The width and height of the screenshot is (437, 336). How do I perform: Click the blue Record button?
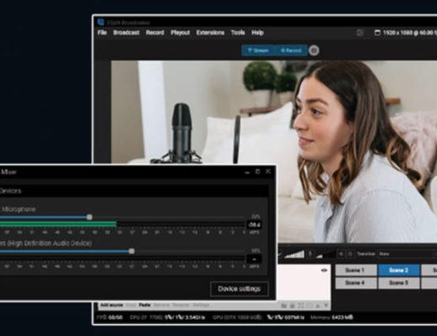pyautogui.click(x=291, y=50)
